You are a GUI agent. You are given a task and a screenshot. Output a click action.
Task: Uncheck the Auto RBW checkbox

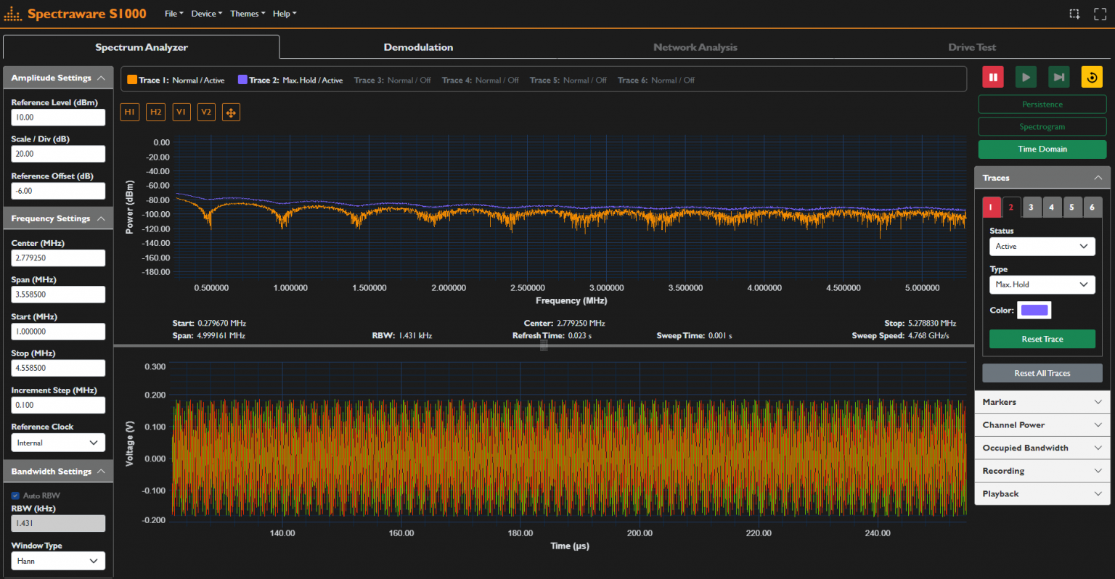[x=15, y=495]
